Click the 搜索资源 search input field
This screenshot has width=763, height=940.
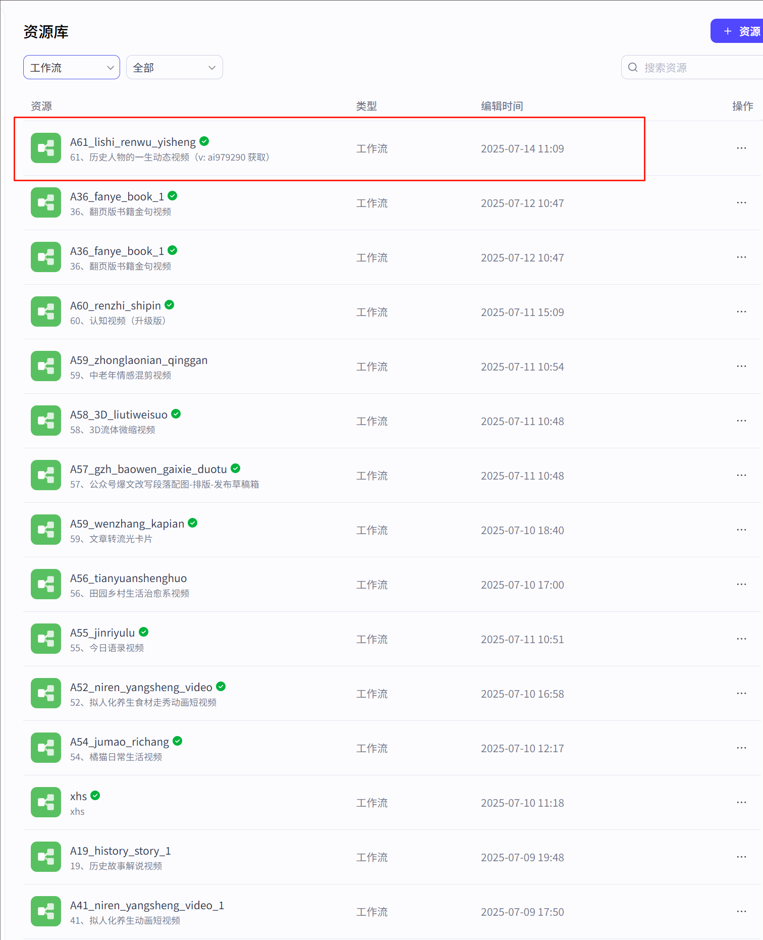click(686, 67)
